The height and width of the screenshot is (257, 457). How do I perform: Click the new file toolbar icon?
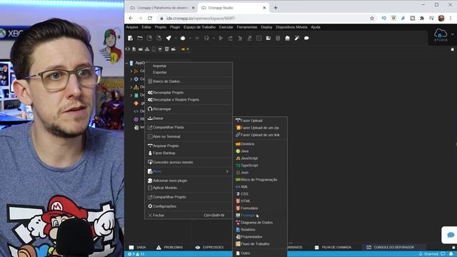(131, 38)
